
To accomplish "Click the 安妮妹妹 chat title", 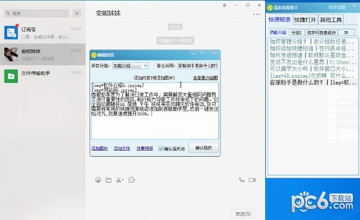I will 108,13.
